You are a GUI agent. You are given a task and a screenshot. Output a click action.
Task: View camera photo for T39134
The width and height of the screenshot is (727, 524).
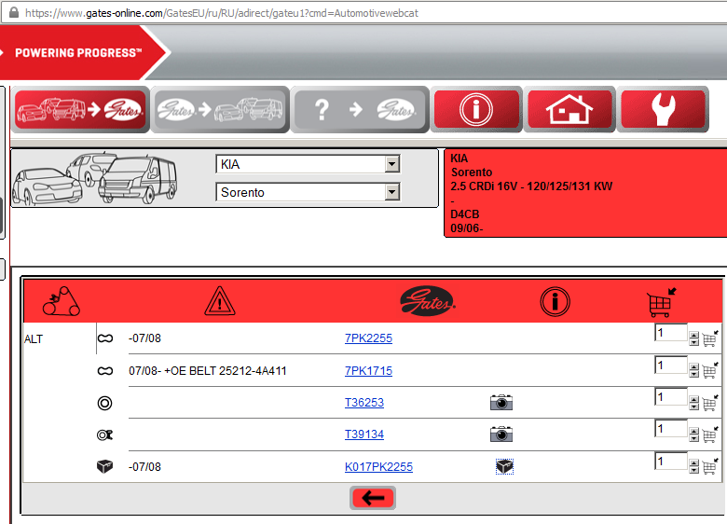click(501, 434)
